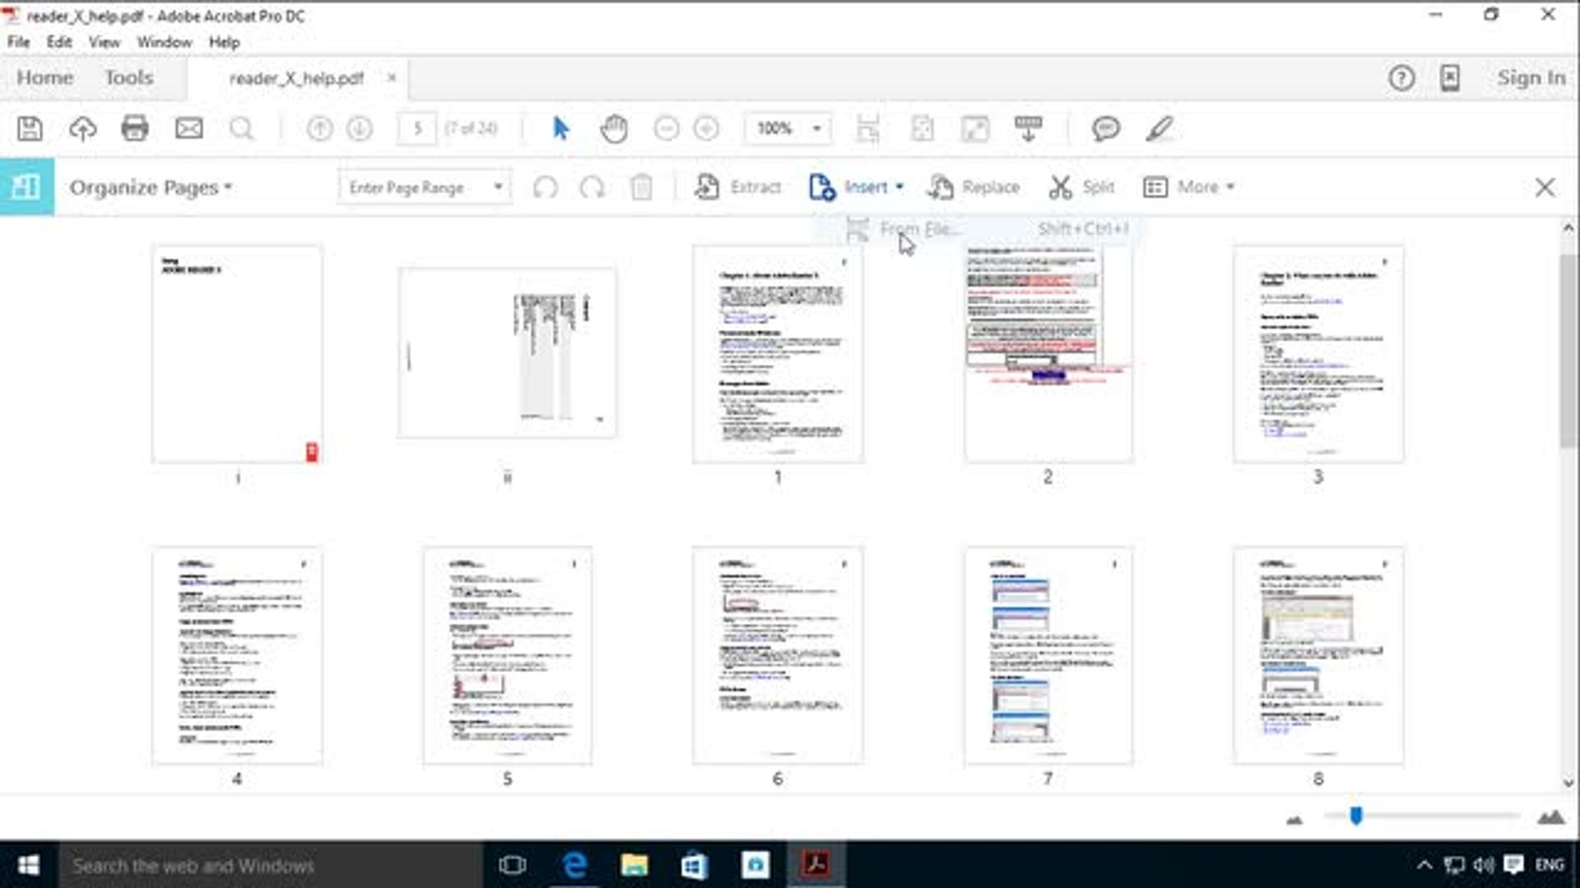
Task: Click the Send file by email envelope icon
Action: [x=189, y=128]
